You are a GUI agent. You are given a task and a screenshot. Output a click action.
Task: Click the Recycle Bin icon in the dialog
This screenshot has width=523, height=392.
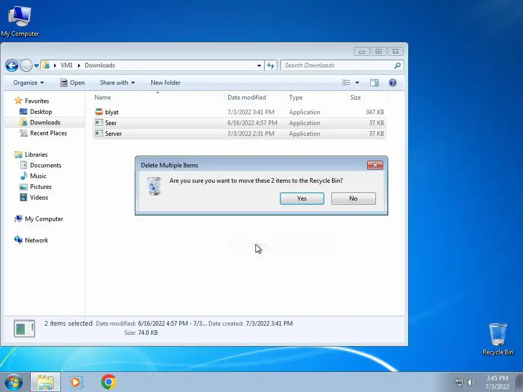coord(154,186)
